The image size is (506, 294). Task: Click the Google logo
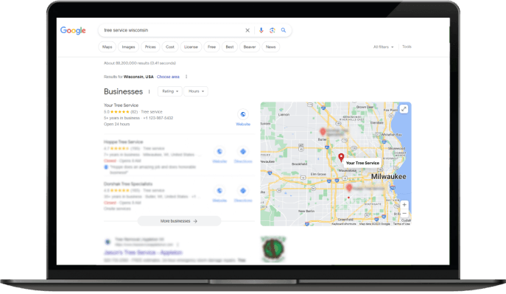(x=73, y=30)
